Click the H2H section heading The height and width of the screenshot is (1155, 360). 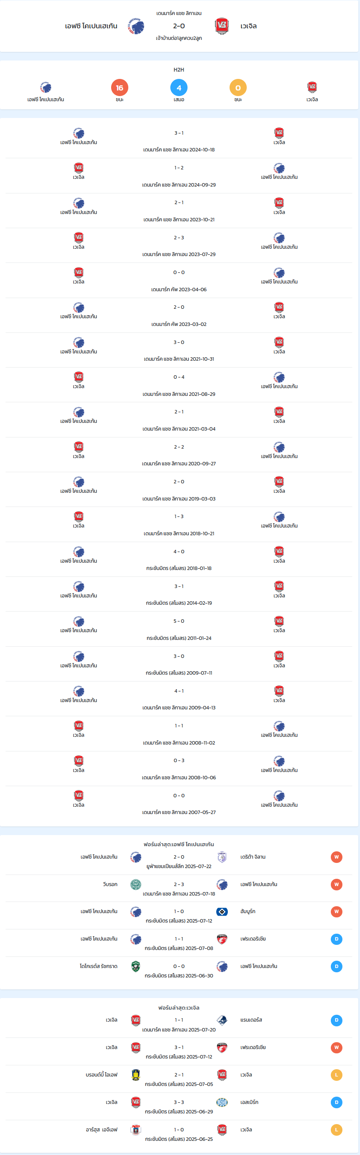179,70
